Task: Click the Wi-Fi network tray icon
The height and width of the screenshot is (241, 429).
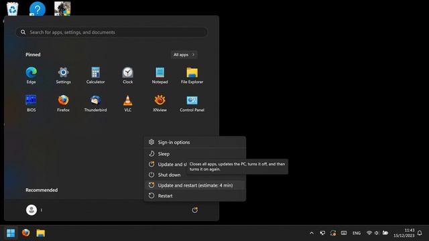Action: pyautogui.click(x=369, y=233)
